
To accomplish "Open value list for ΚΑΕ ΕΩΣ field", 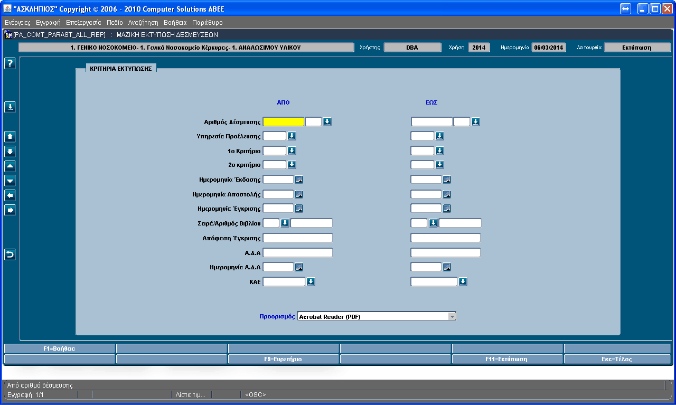I will [x=463, y=282].
